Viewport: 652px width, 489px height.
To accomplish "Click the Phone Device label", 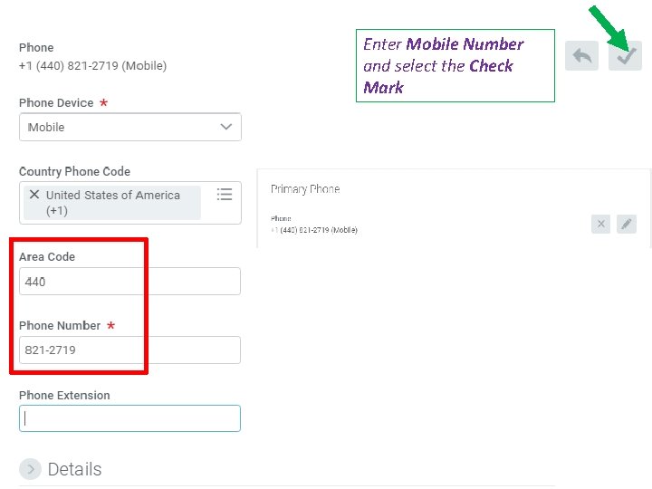I will pyautogui.click(x=56, y=103).
